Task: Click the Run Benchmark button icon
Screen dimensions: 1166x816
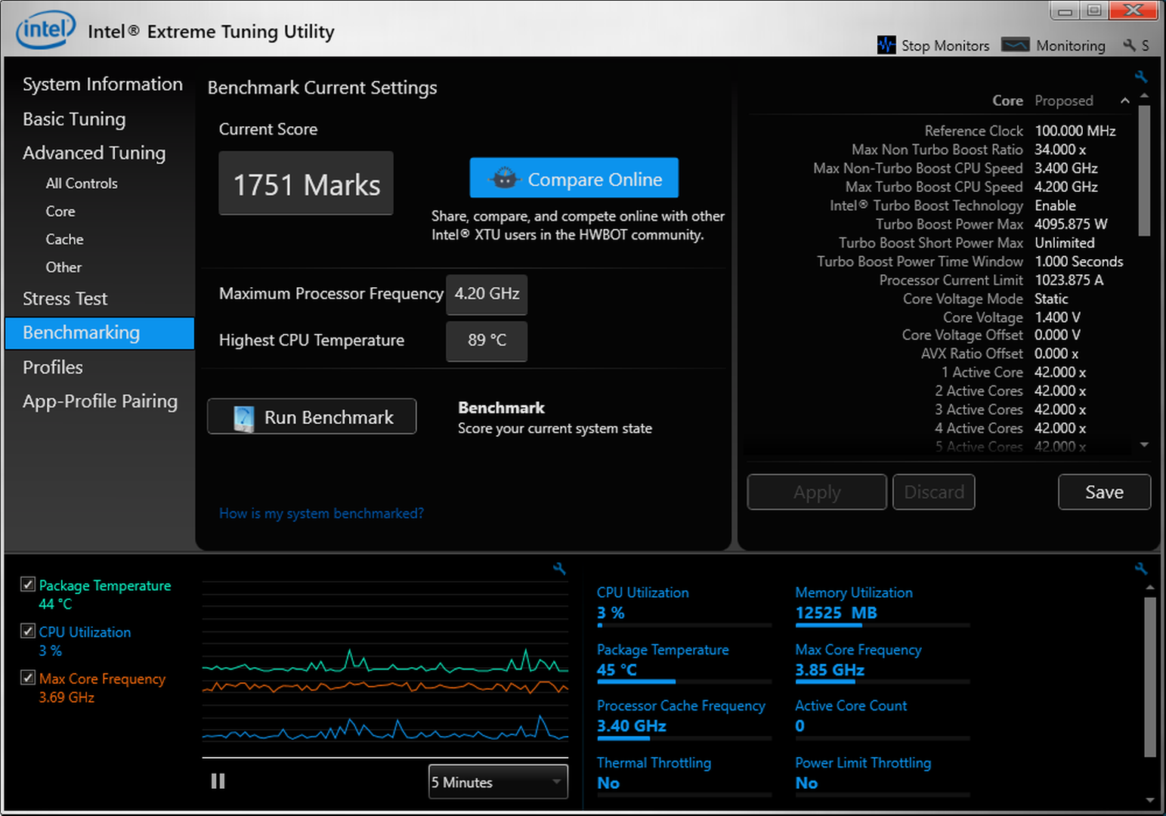Action: [244, 418]
